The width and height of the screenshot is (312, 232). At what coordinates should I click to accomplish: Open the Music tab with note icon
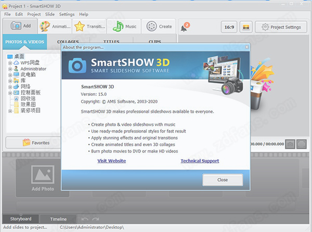point(125,25)
